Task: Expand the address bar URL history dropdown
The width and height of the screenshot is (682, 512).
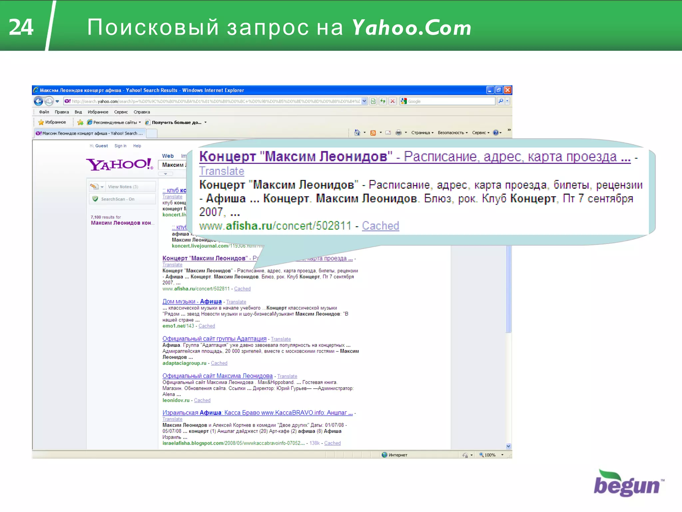Action: click(364, 101)
